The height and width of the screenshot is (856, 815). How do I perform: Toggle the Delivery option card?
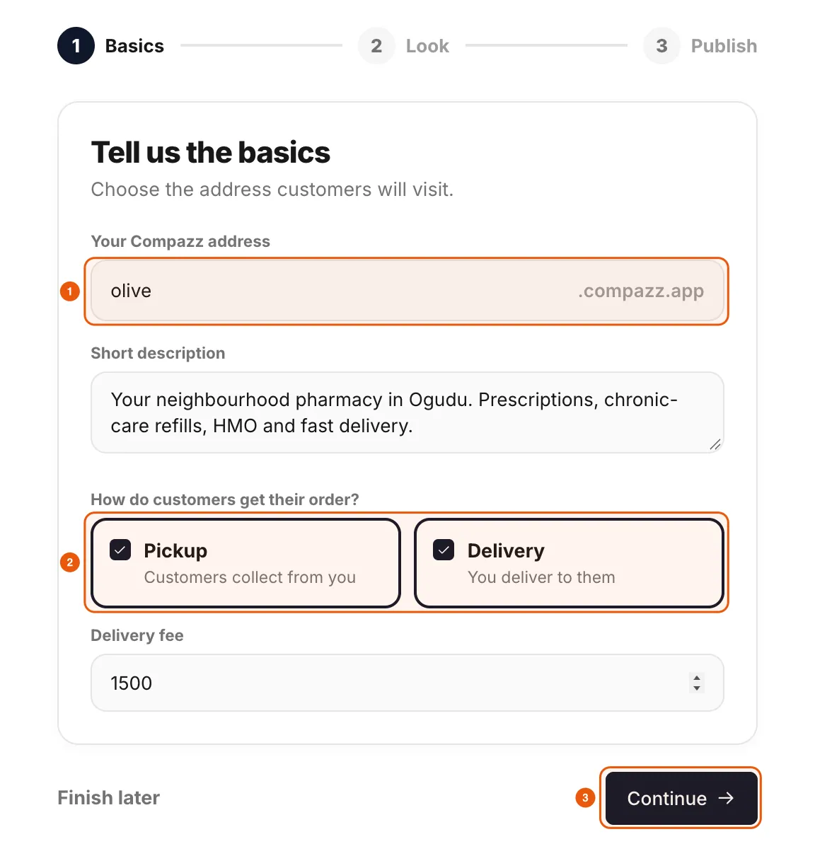570,563
